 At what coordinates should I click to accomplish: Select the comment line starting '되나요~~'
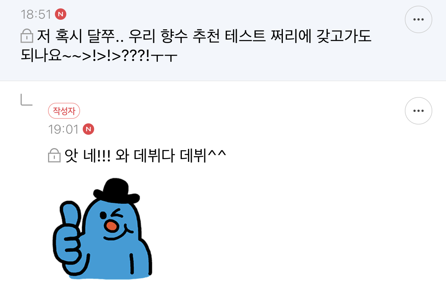pos(99,55)
